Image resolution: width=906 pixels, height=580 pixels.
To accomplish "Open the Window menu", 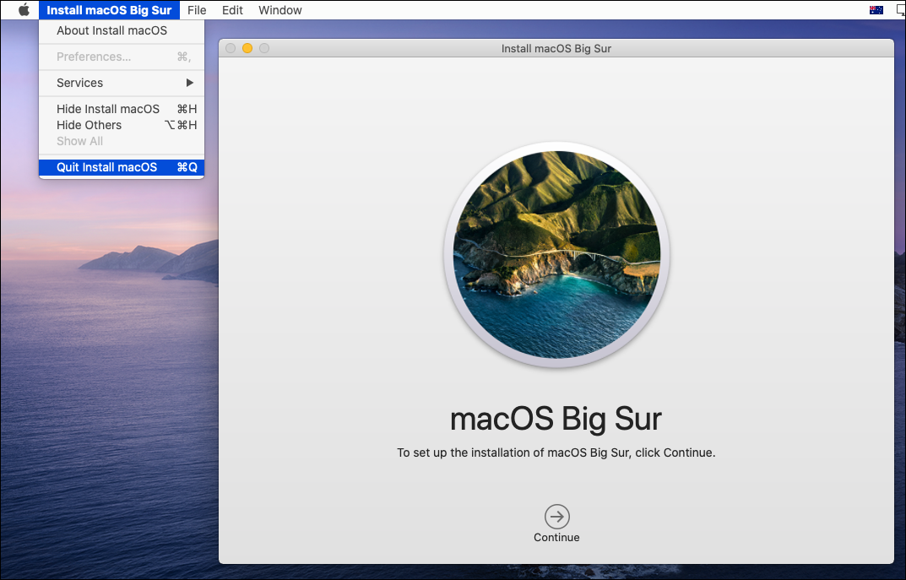I will (x=279, y=10).
